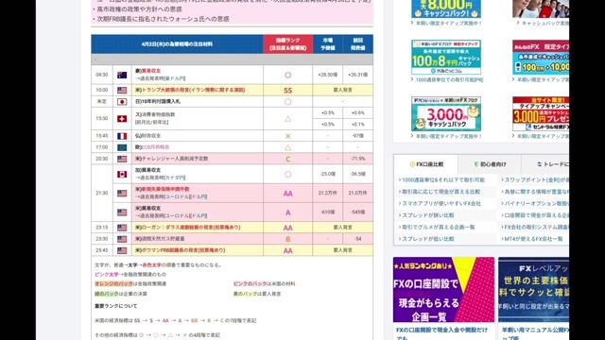Switch to the トレード tab
The width and height of the screenshot is (605, 340).
coord(545,164)
